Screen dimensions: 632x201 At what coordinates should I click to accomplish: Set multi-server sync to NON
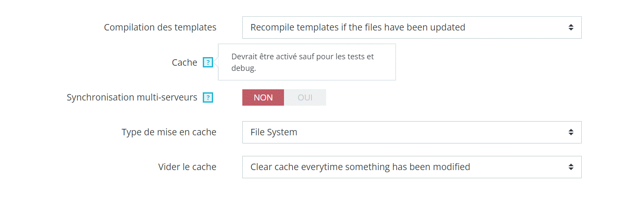pyautogui.click(x=263, y=97)
